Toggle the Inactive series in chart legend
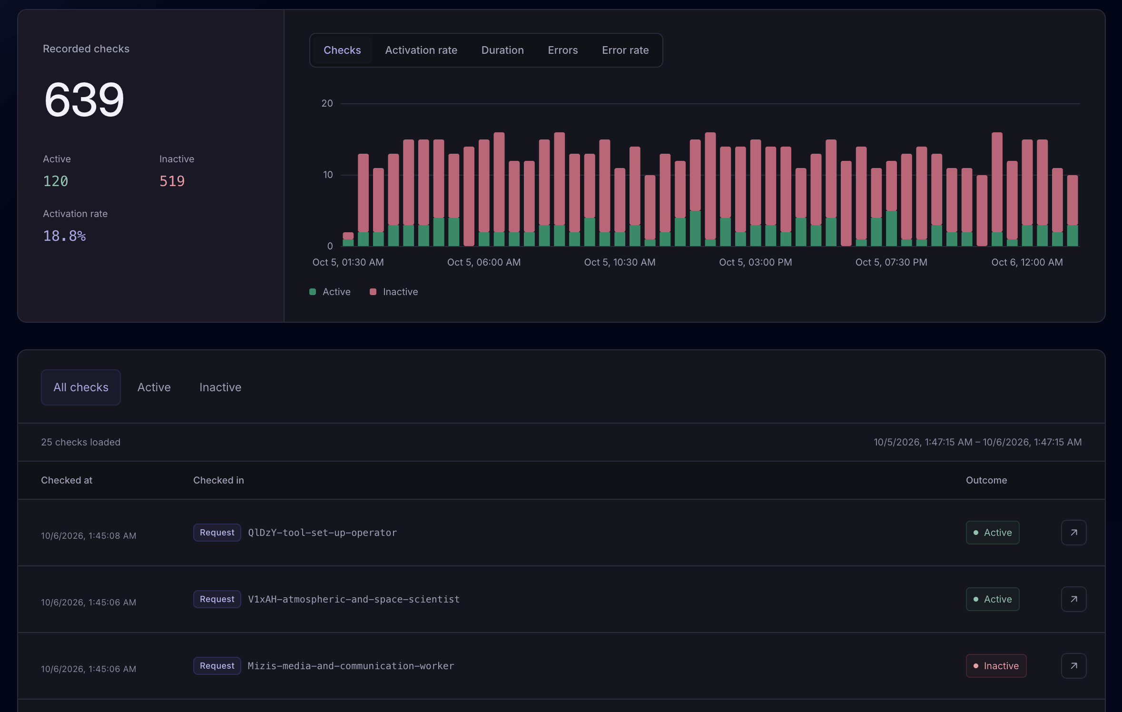This screenshot has height=712, width=1122. tap(394, 292)
